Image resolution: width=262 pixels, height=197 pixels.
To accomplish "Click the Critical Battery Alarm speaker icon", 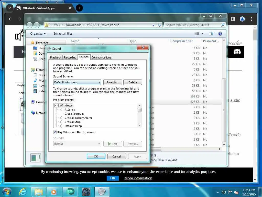I will coord(61,118).
